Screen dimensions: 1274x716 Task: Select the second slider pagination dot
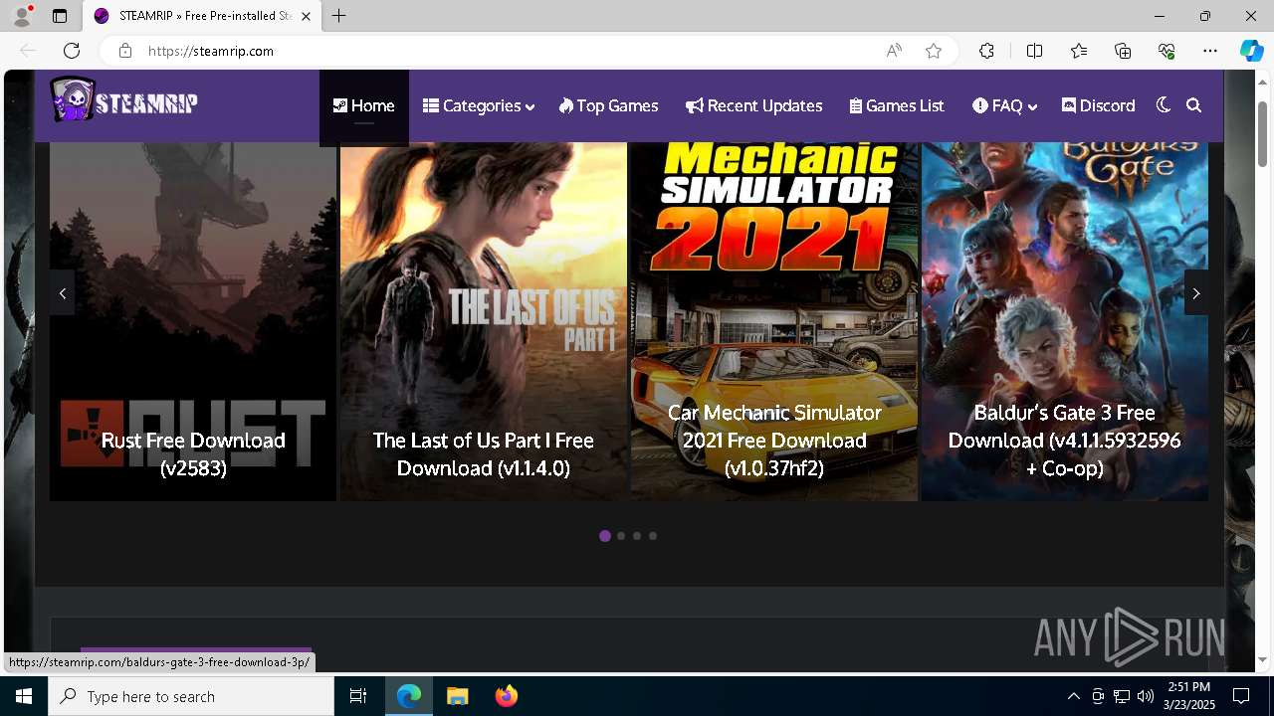click(x=621, y=536)
